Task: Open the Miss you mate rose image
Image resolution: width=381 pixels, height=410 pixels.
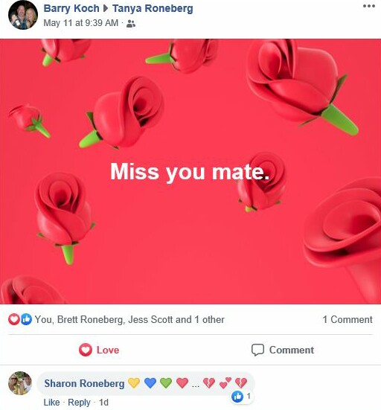Action: (x=190, y=171)
